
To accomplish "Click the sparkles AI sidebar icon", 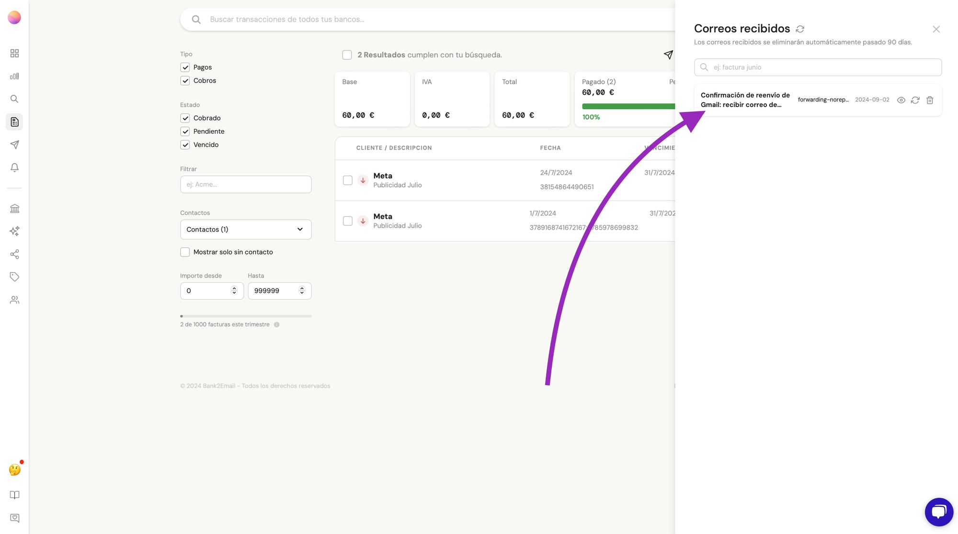I will [14, 231].
